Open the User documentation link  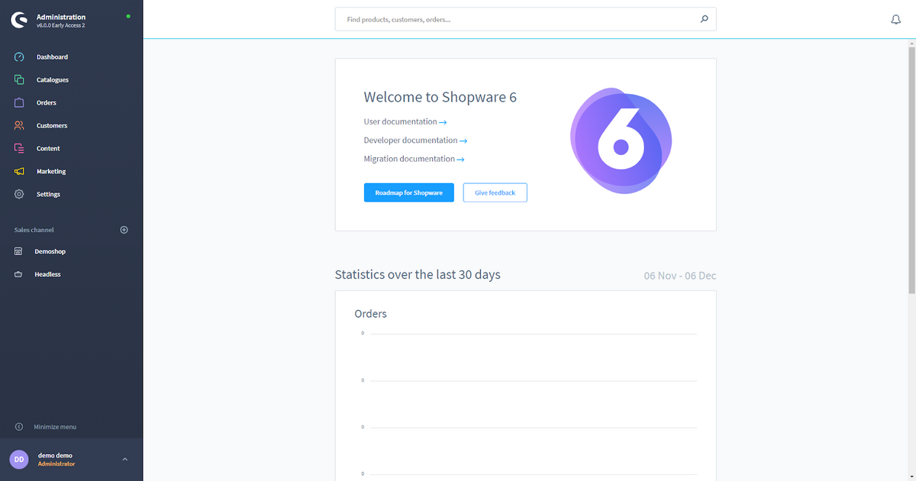tap(401, 121)
